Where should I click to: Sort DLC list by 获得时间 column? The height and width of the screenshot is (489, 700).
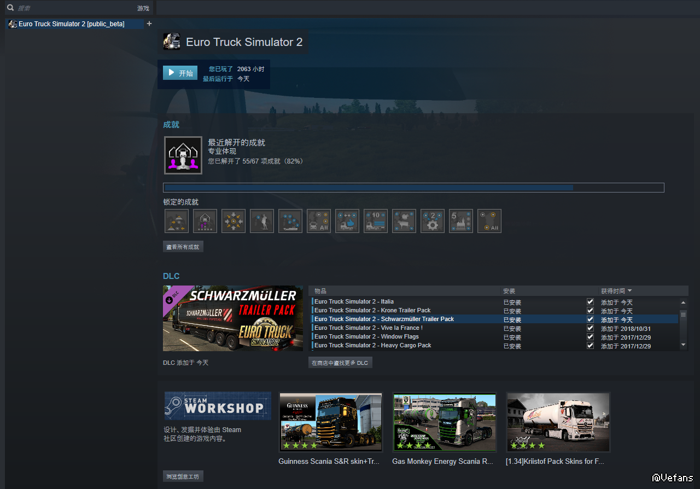coord(616,291)
